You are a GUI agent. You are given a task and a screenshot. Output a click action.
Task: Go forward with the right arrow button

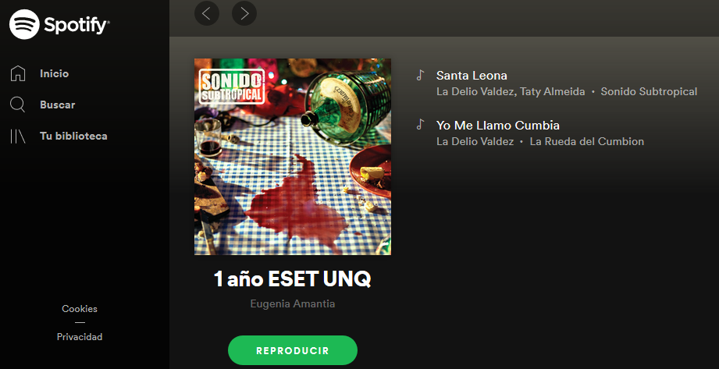pyautogui.click(x=244, y=13)
